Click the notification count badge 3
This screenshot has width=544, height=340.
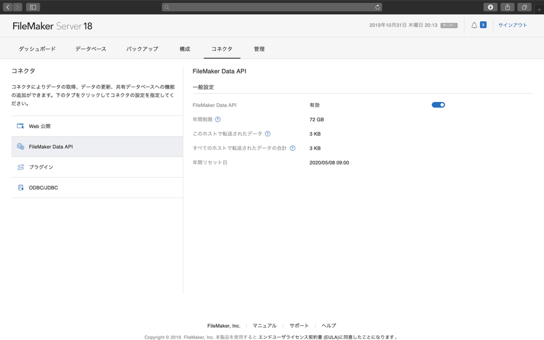pos(483,25)
